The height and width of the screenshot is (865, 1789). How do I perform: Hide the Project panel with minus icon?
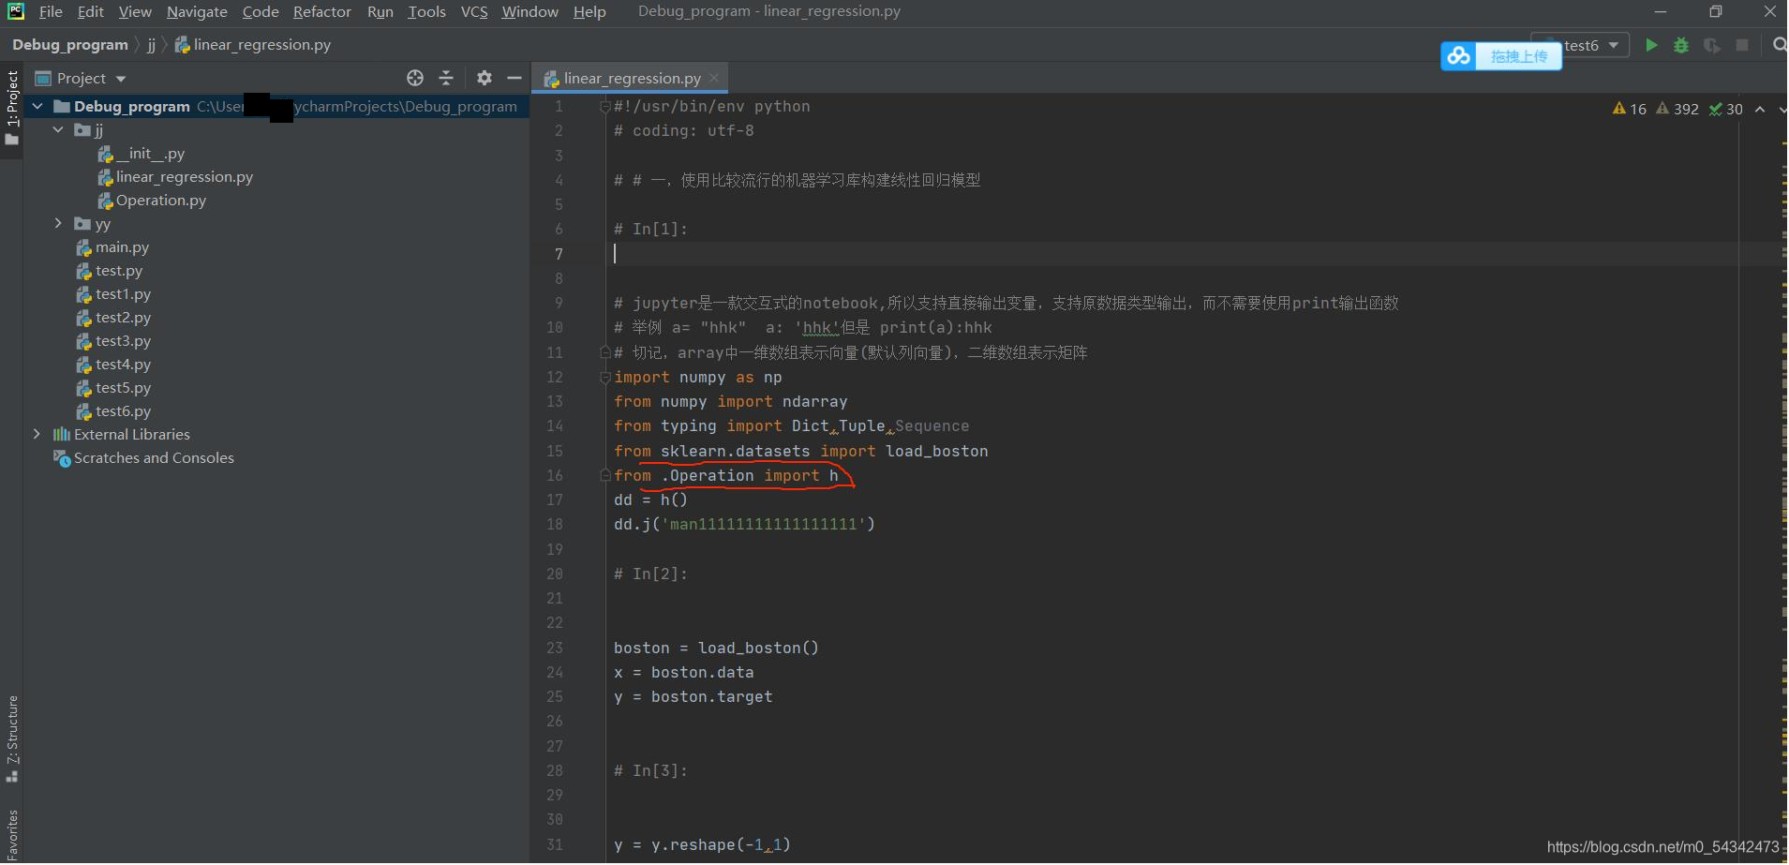[x=514, y=78]
